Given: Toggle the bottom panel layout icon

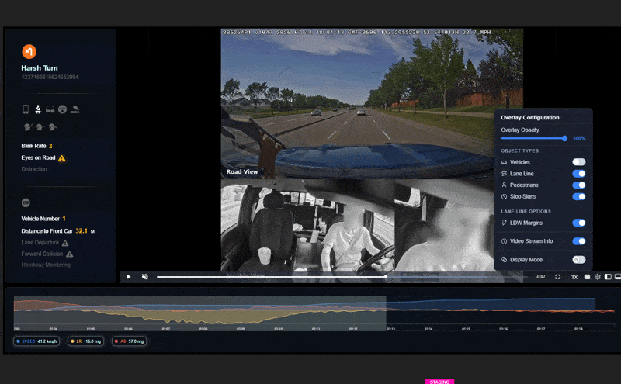Looking at the screenshot, I should [618, 277].
